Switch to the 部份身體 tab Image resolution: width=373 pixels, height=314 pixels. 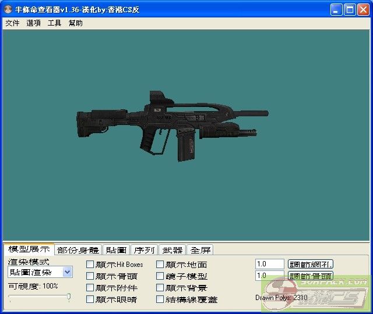(78, 250)
